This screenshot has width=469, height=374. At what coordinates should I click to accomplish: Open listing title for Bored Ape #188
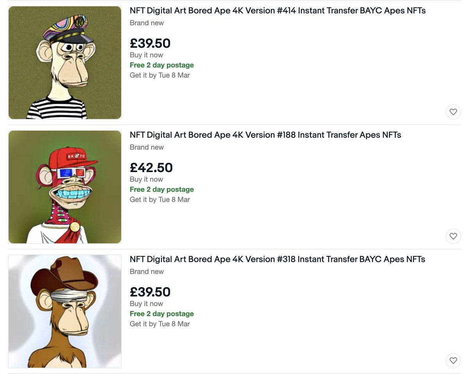click(x=265, y=135)
